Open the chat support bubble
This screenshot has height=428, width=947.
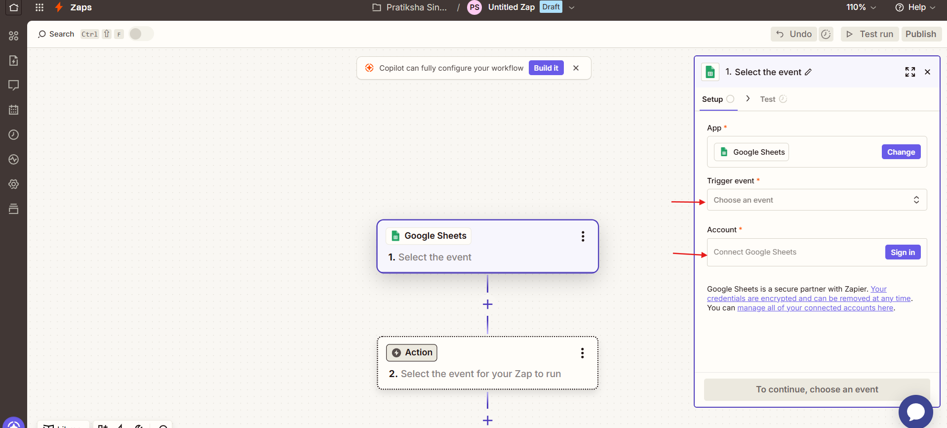[x=915, y=412]
